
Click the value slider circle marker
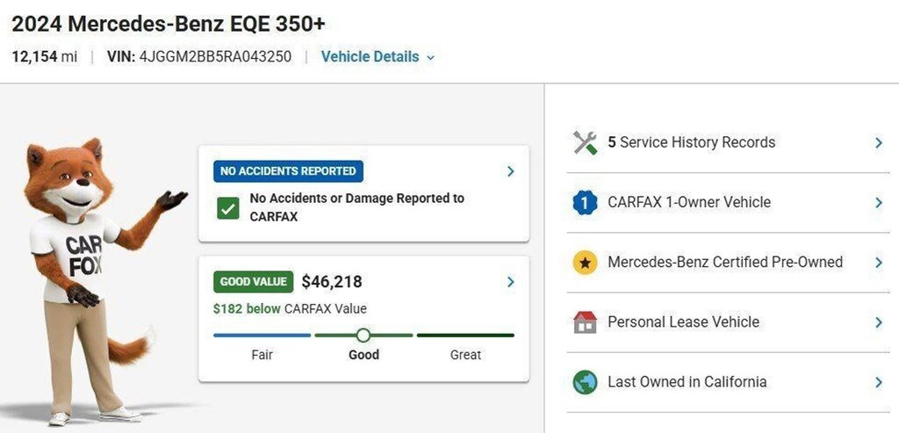(363, 335)
